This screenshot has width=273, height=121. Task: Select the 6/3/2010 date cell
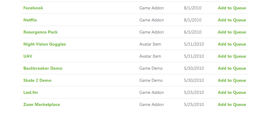pos(193,32)
